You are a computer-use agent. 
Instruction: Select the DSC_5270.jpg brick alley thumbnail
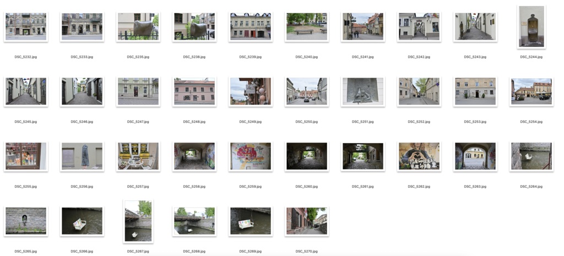click(306, 221)
